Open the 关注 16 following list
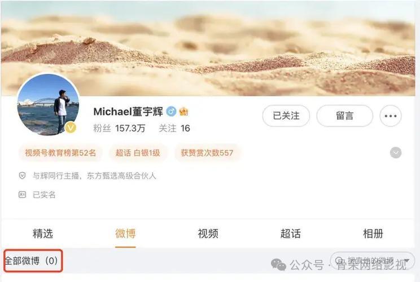 174,129
